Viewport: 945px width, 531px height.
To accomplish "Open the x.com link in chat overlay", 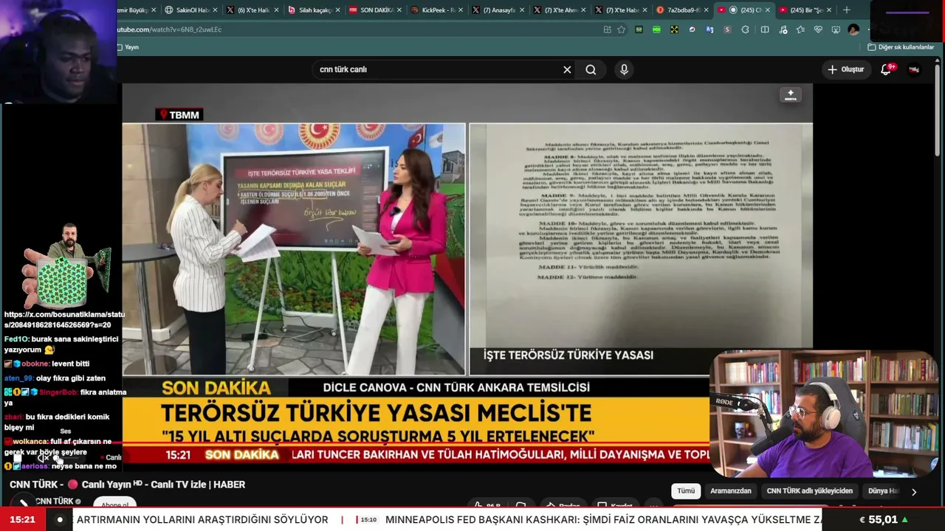I will pyautogui.click(x=64, y=319).
